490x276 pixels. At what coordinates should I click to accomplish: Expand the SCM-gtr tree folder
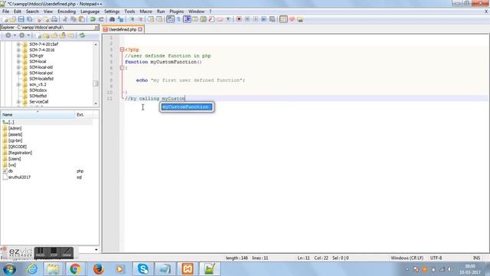(x=18, y=56)
